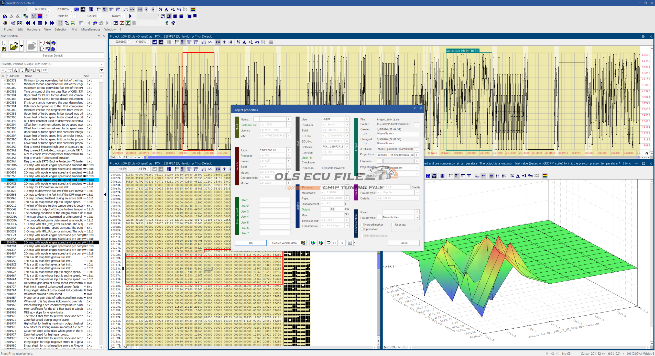This screenshot has height=356, width=655.
Task: Click the binoculars find icon in toolbar
Action: [95, 23]
